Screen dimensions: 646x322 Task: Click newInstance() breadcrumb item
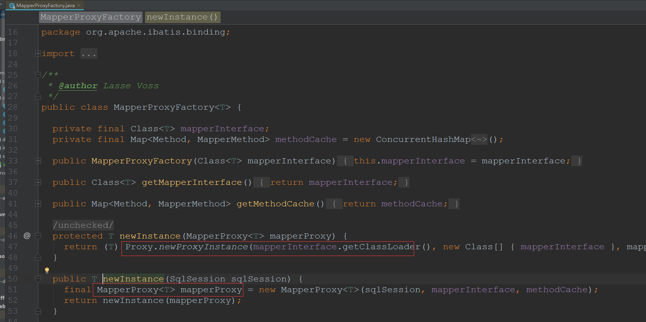point(182,17)
